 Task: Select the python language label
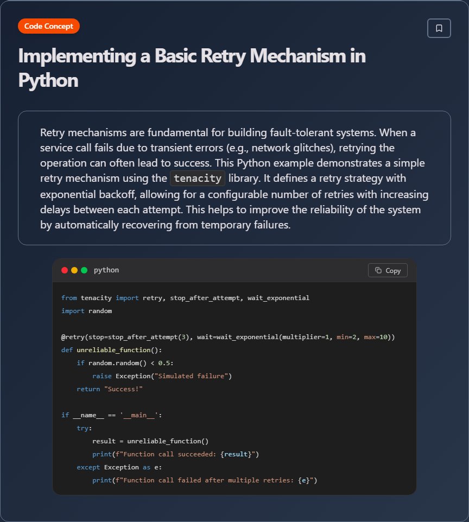(x=106, y=270)
